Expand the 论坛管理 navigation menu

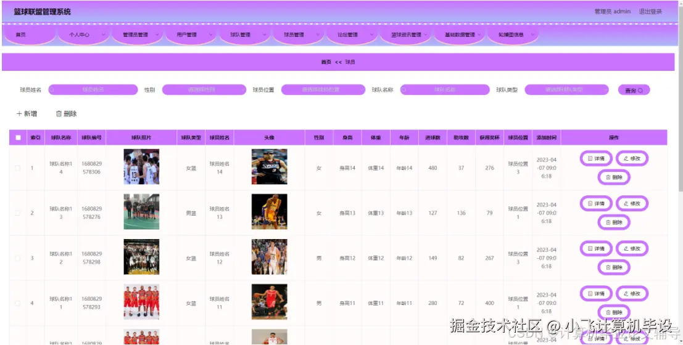pos(351,34)
